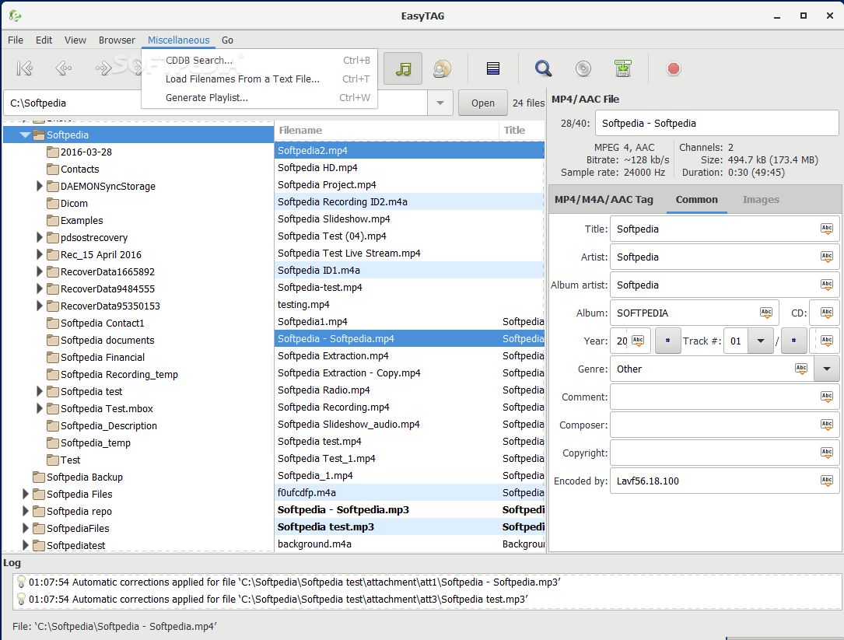This screenshot has height=640, width=844.
Task: Click Abc icon inside the Album field
Action: [766, 313]
